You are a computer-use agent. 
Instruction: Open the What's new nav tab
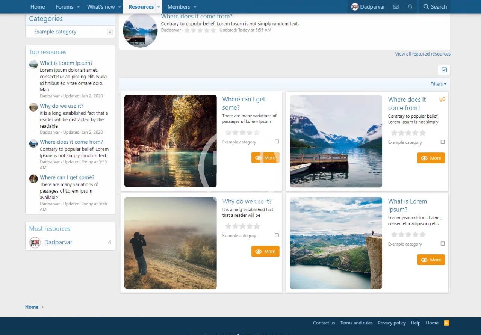tap(101, 7)
